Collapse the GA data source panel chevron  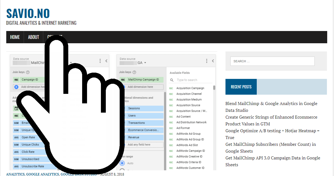pyautogui.click(x=213, y=61)
